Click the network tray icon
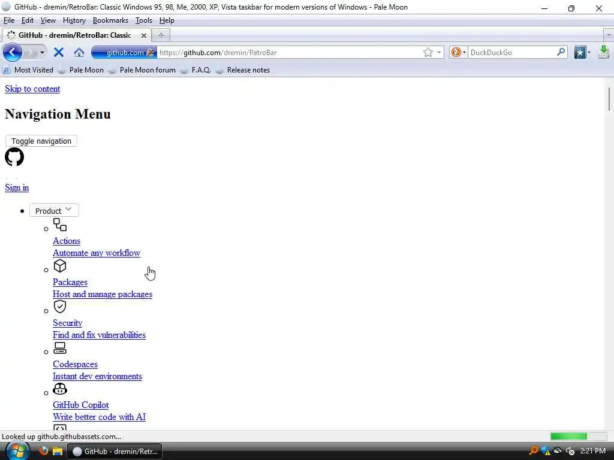The width and height of the screenshot is (614, 460). [x=558, y=451]
